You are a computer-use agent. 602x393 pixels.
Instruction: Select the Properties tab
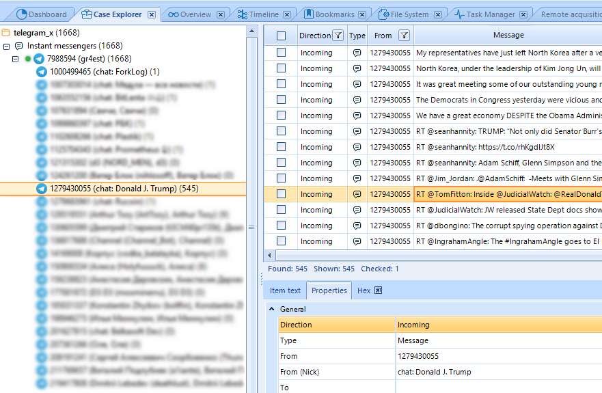(x=329, y=290)
